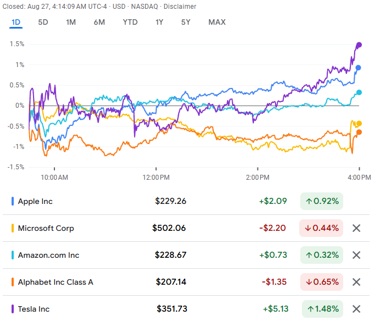Image resolution: width=380 pixels, height=321 pixels.
Task: Click the -1.5% y-axis label
Action: pos(16,167)
